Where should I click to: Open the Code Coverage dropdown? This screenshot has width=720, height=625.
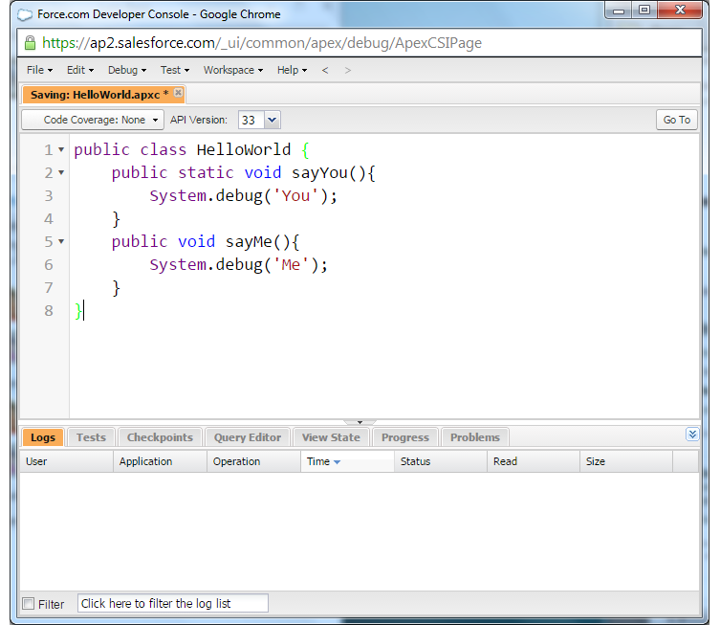[93, 120]
